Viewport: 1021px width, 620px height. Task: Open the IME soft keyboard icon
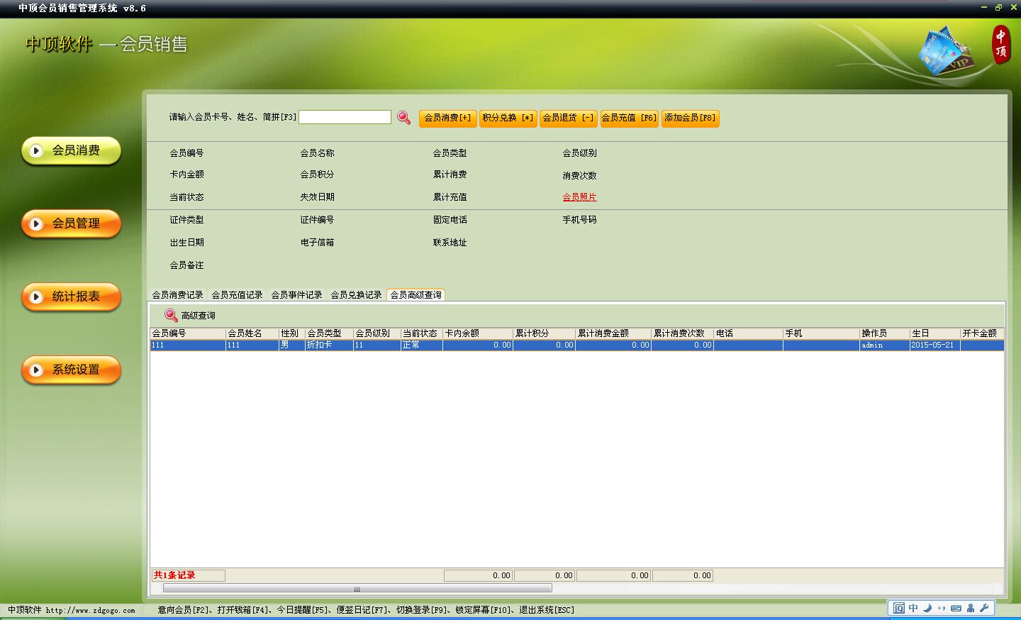[956, 608]
